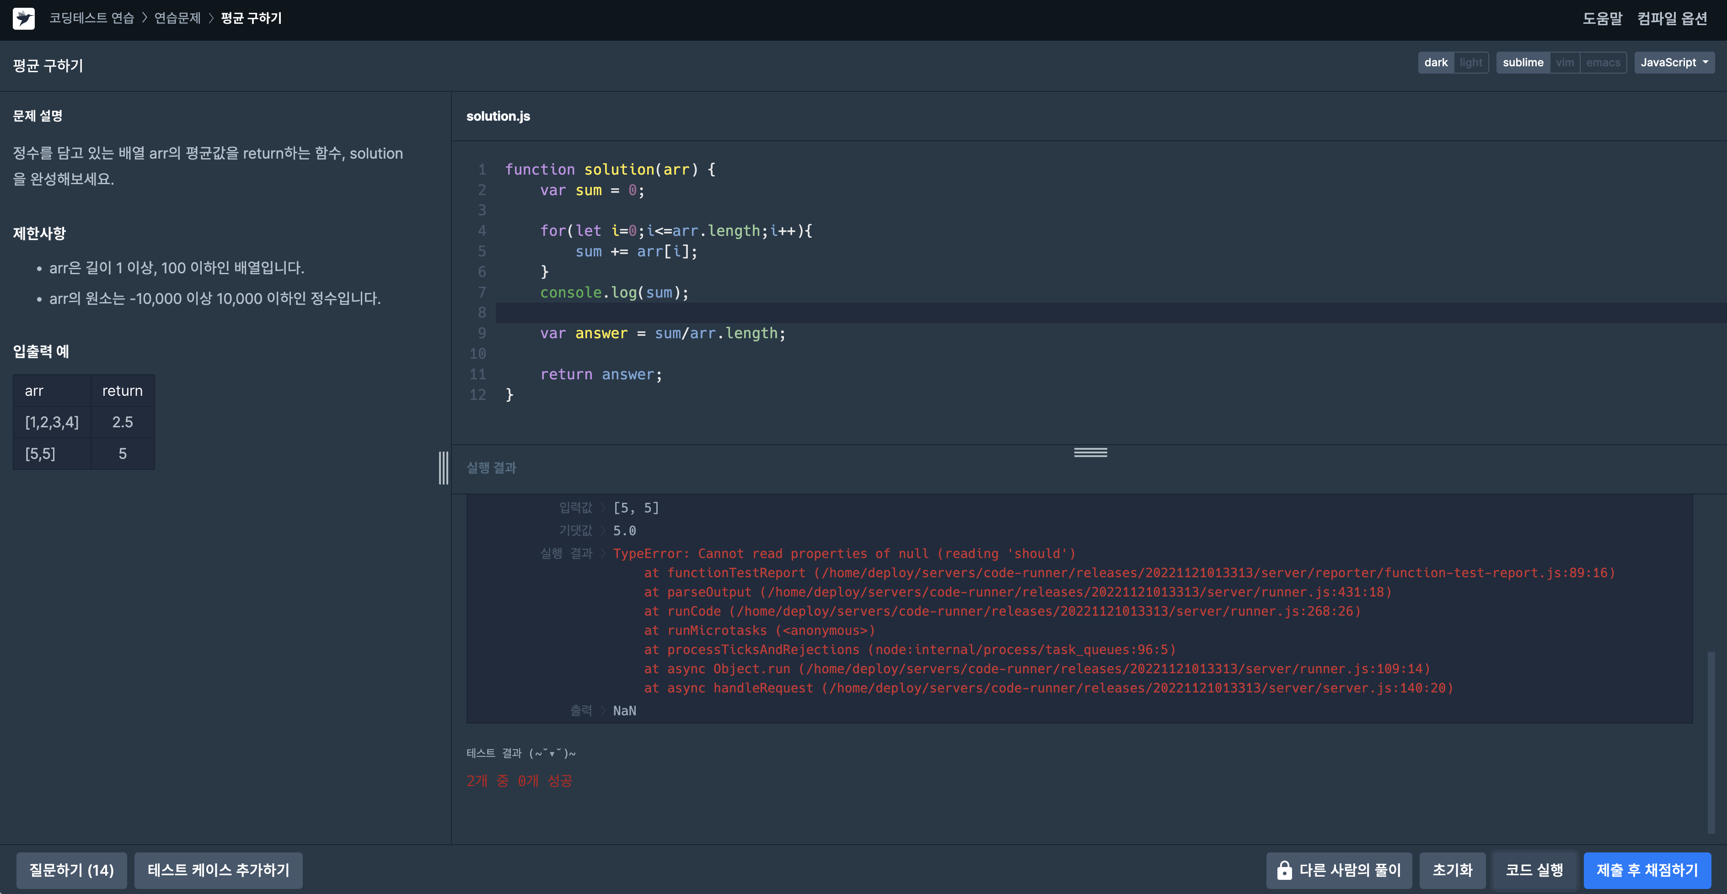
Task: Open 코딩테스트 연습 breadcrumb link
Action: coord(91,18)
